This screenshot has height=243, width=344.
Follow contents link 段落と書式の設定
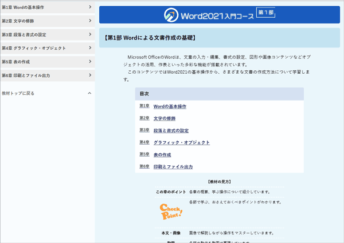tap(171, 130)
